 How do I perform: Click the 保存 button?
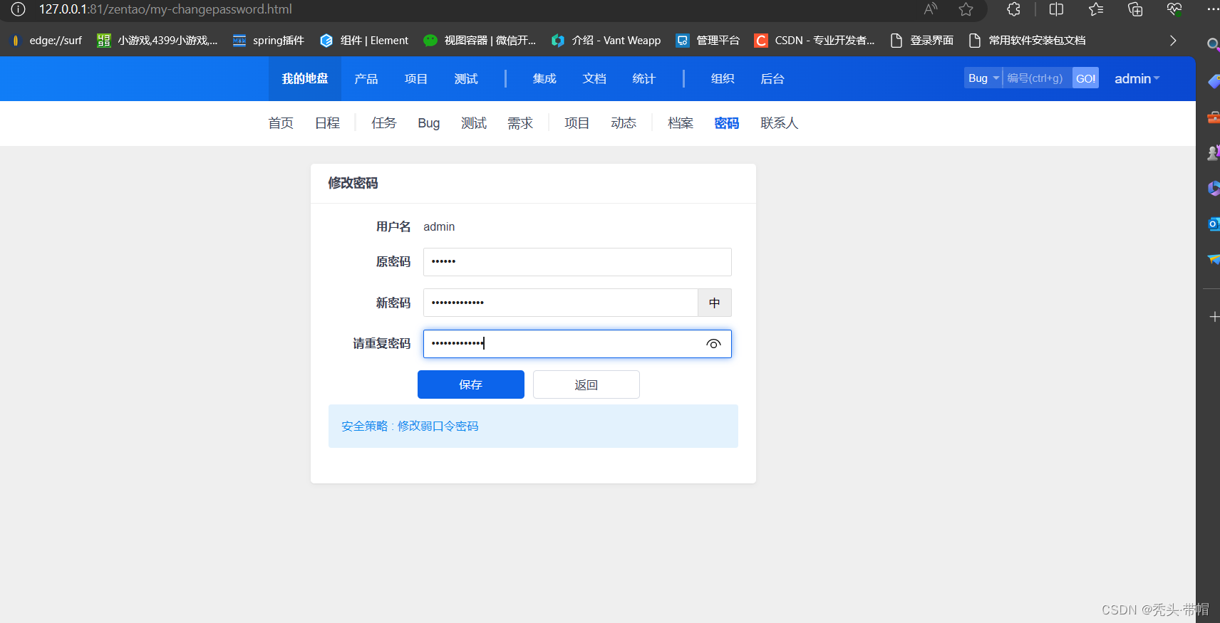(471, 384)
